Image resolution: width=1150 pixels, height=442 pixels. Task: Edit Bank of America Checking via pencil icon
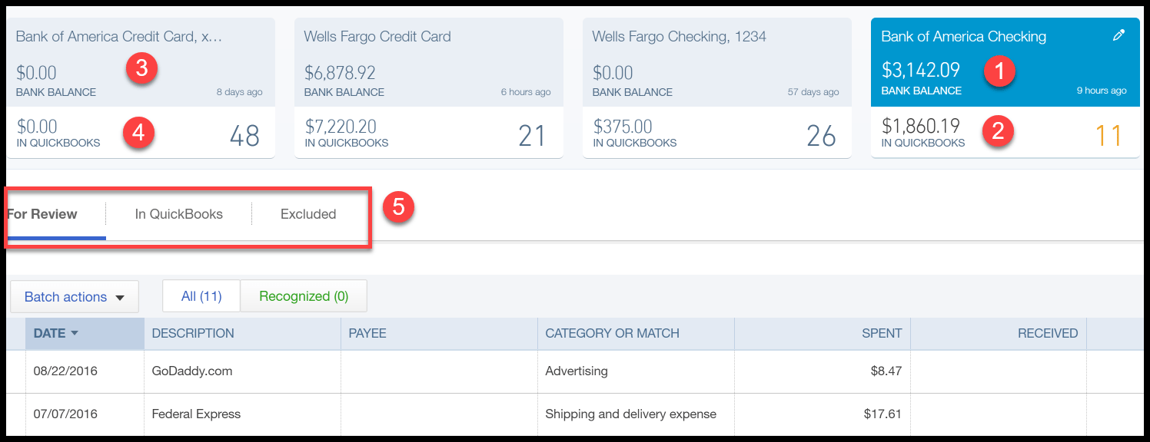click(1119, 35)
